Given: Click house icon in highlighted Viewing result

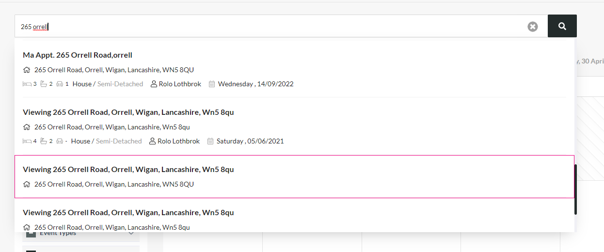Looking at the screenshot, I should (27, 184).
